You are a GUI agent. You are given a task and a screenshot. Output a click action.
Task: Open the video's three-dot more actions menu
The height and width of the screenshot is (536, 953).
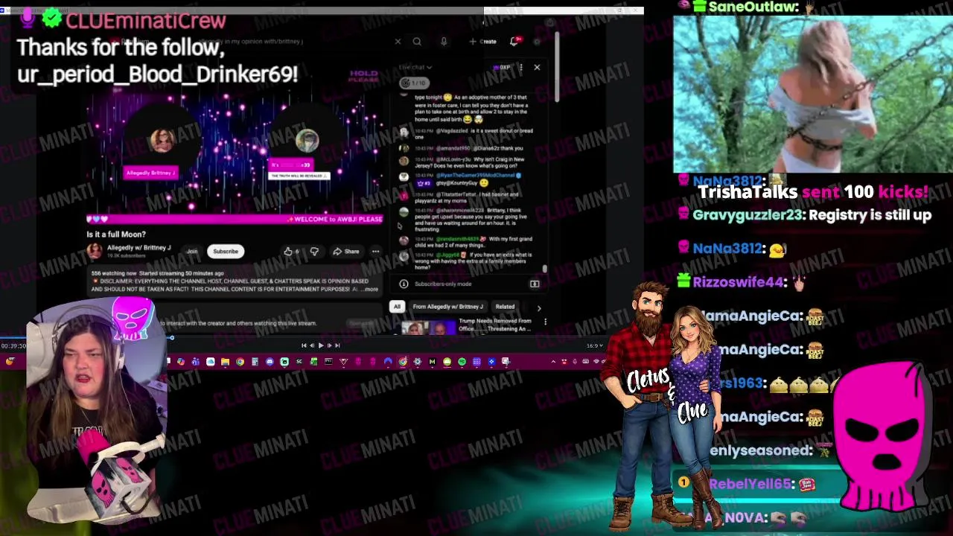click(375, 252)
